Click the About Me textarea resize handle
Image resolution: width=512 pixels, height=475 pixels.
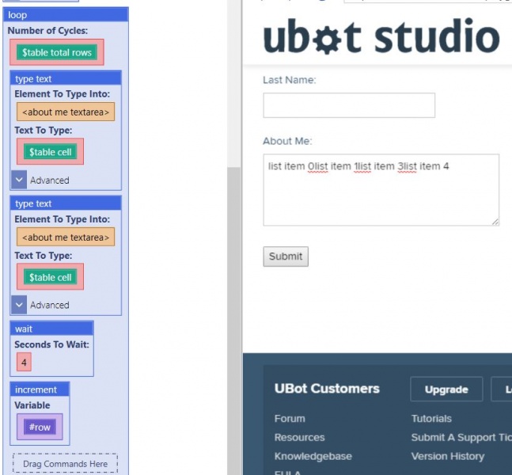(495, 222)
